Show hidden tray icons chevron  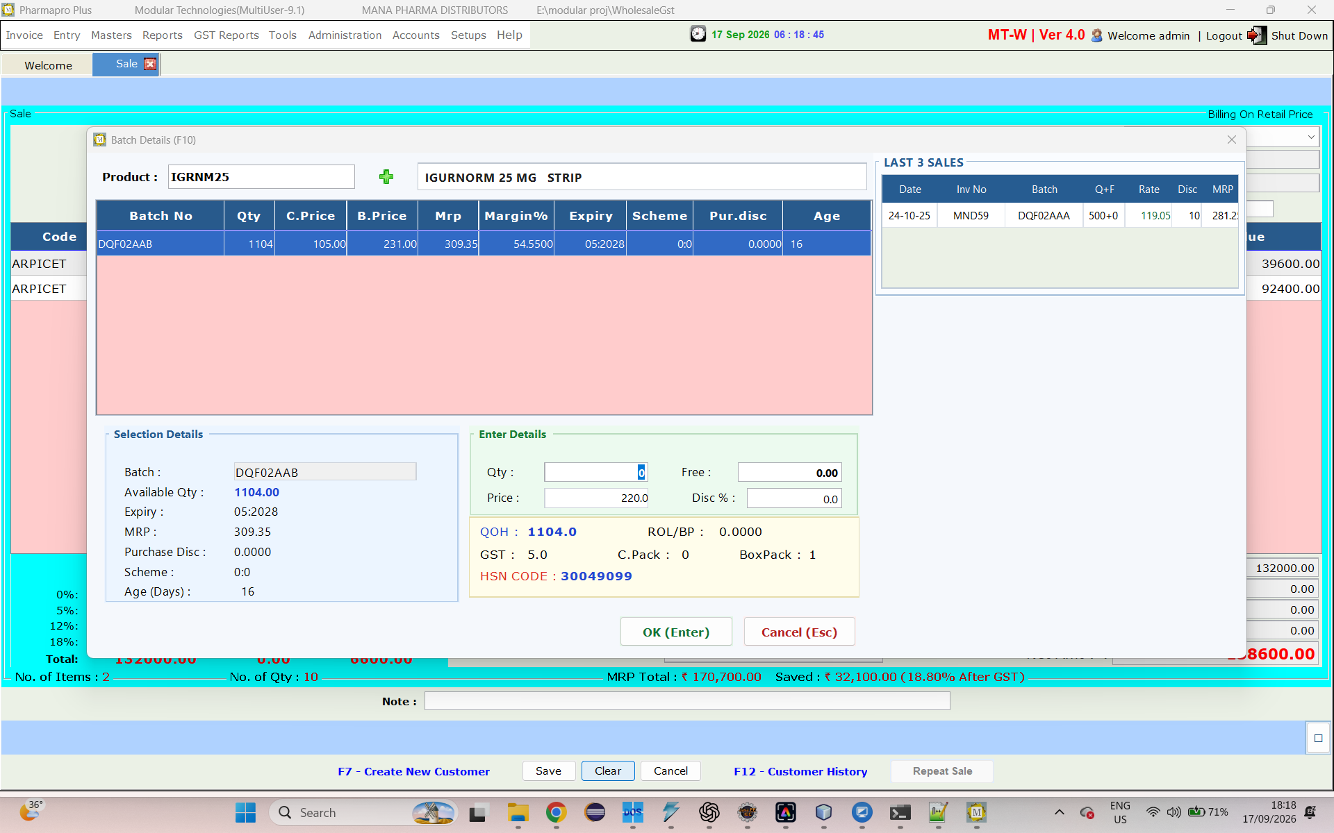(1059, 812)
